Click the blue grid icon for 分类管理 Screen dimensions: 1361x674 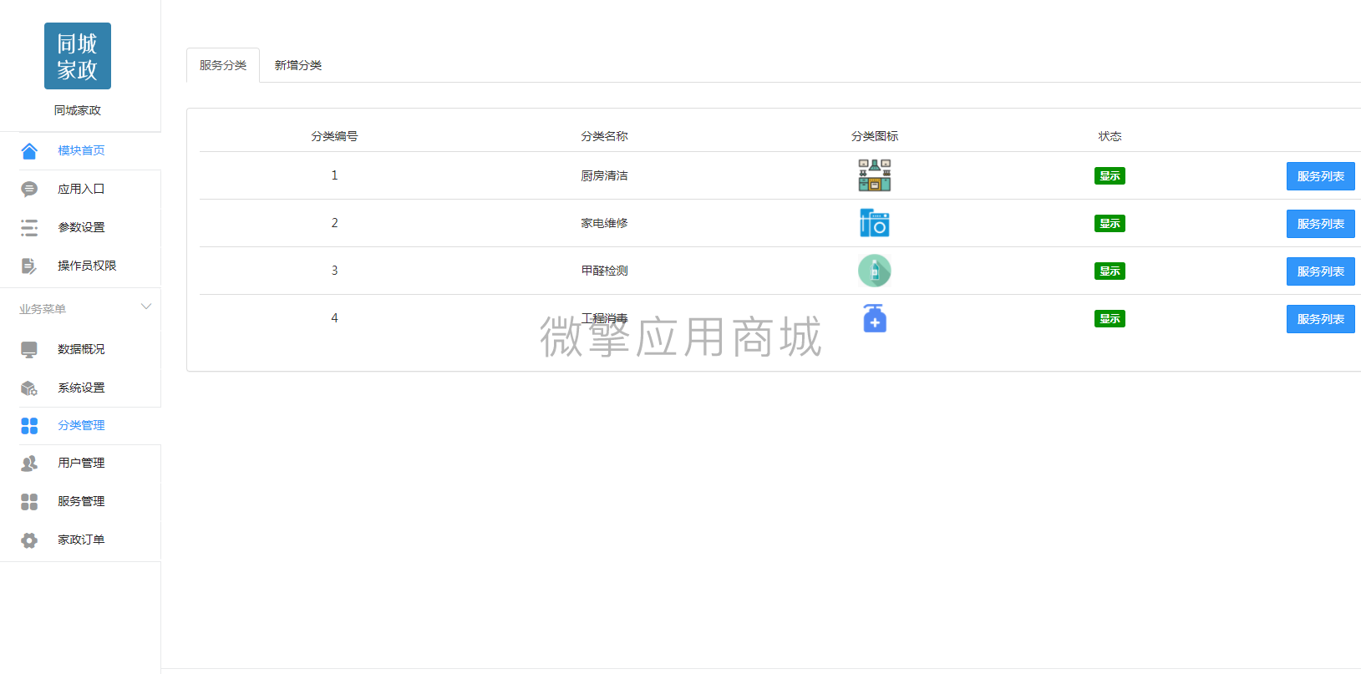(29, 426)
